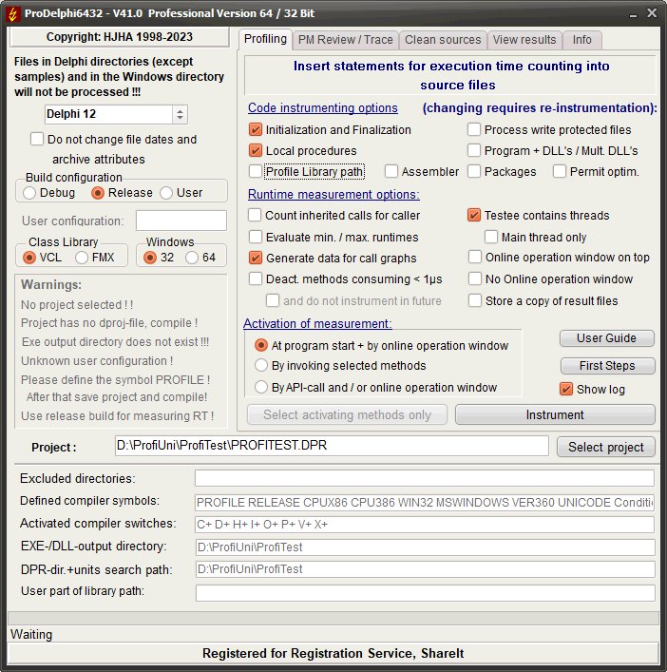This screenshot has width=667, height=672.
Task: Select the Debug build configuration
Action: coord(29,193)
